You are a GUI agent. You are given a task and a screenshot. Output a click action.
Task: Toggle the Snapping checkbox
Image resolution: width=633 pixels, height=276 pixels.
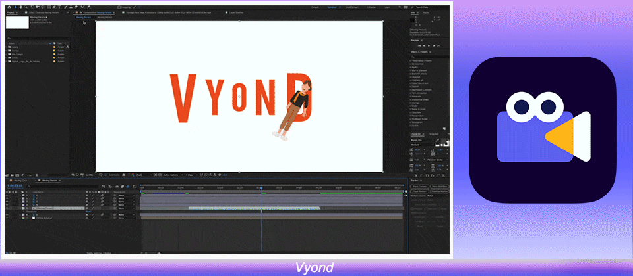click(119, 7)
